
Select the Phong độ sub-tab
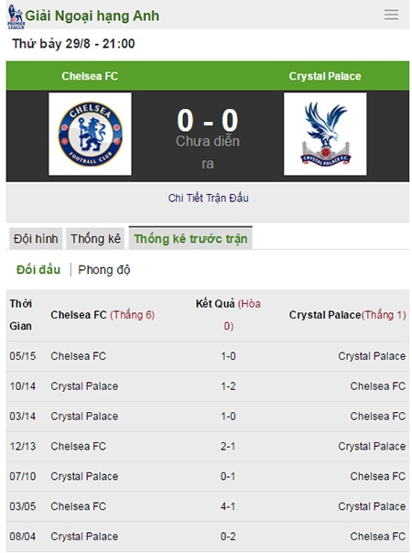click(104, 270)
